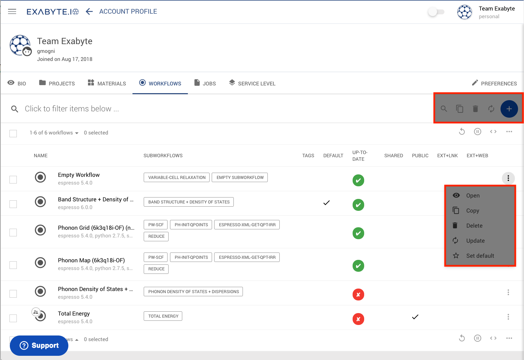Expand the 1-6 of 6 workflows dropdown
The height and width of the screenshot is (360, 524).
click(54, 133)
